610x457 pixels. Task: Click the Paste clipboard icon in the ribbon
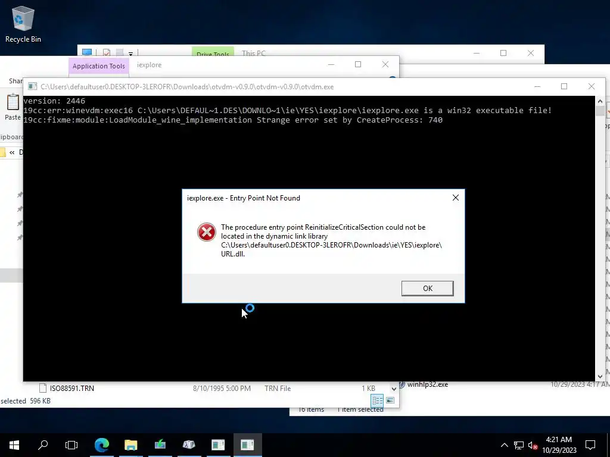(13, 102)
